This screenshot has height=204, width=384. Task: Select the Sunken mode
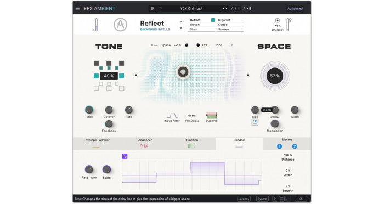point(230,29)
